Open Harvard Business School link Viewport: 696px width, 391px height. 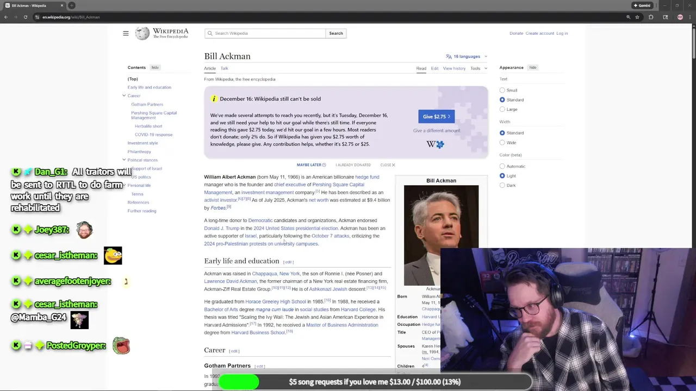[258, 332]
